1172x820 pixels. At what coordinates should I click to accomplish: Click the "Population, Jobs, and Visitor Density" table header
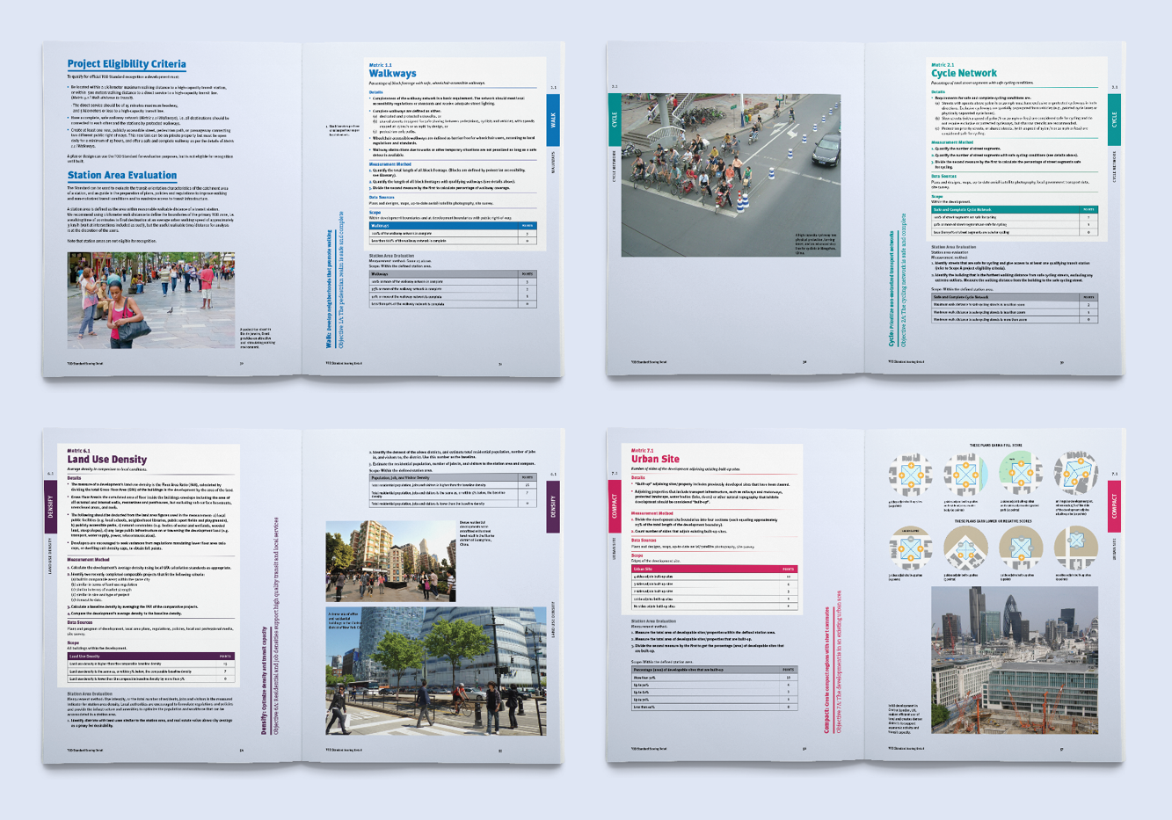click(x=453, y=478)
